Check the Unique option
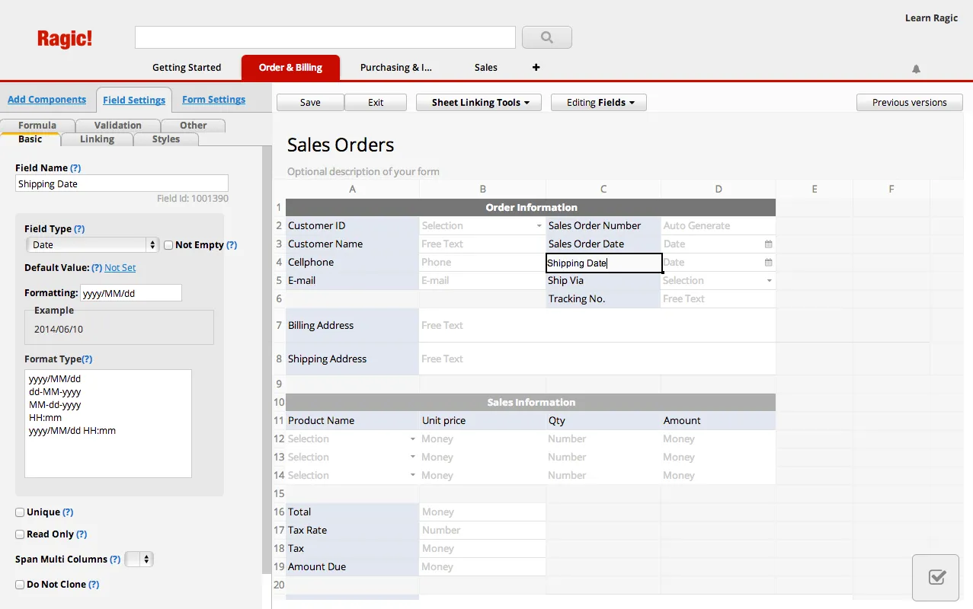Screen dimensions: 973x609 [21, 512]
